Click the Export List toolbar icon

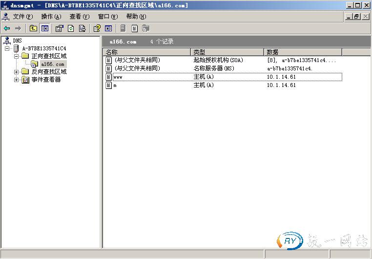82,28
